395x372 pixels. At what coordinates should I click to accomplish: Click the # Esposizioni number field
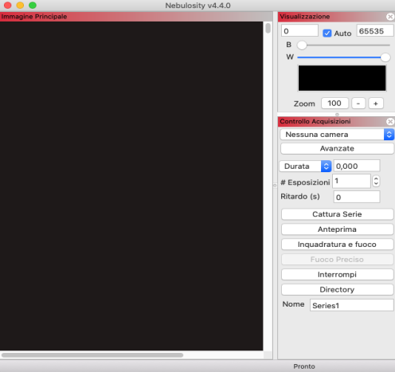point(351,181)
